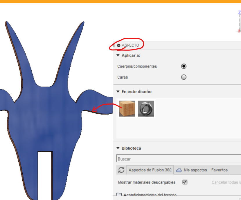Collapse the Aplicar a section
The height and width of the screenshot is (200, 241).
118,55
